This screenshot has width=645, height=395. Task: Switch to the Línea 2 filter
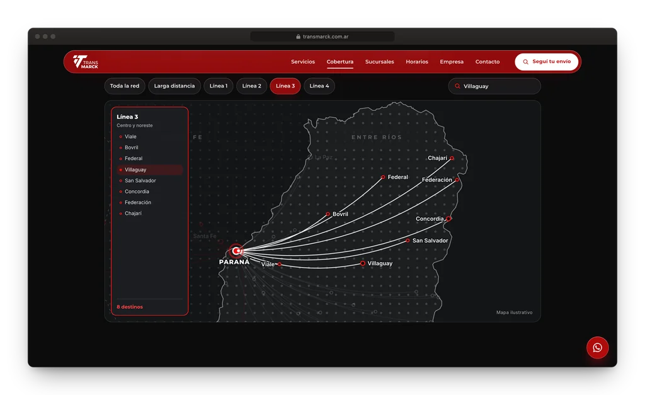tap(252, 86)
